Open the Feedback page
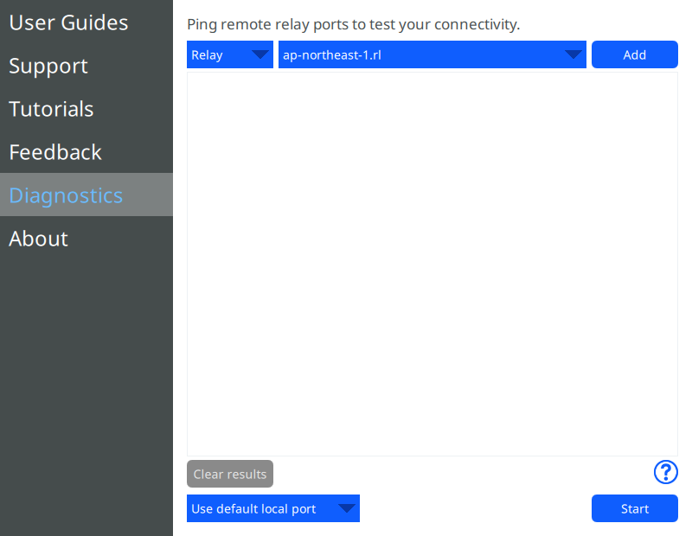The width and height of the screenshot is (692, 536). (54, 152)
